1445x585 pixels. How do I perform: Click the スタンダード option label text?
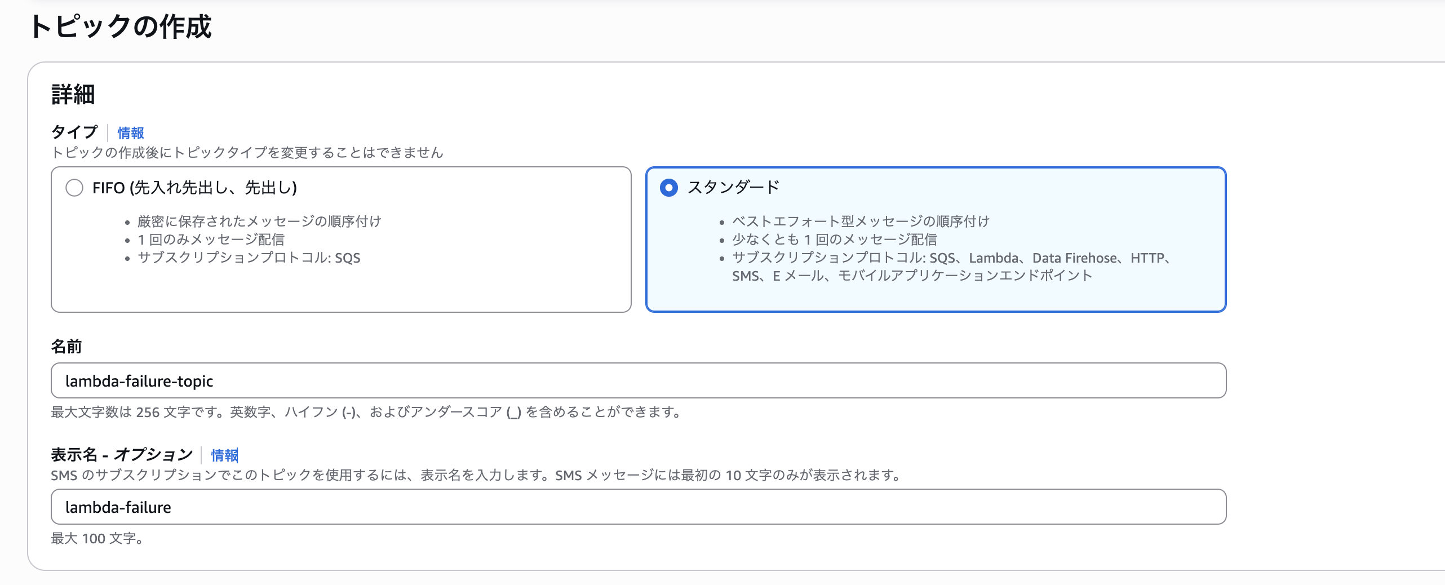click(733, 187)
